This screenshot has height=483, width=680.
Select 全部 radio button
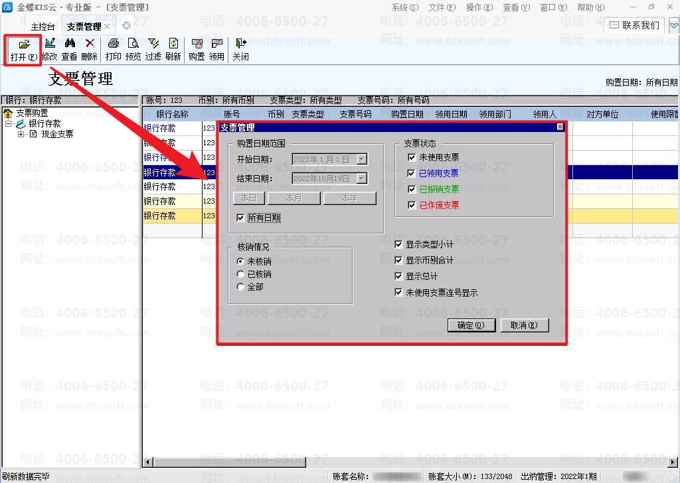pos(240,287)
